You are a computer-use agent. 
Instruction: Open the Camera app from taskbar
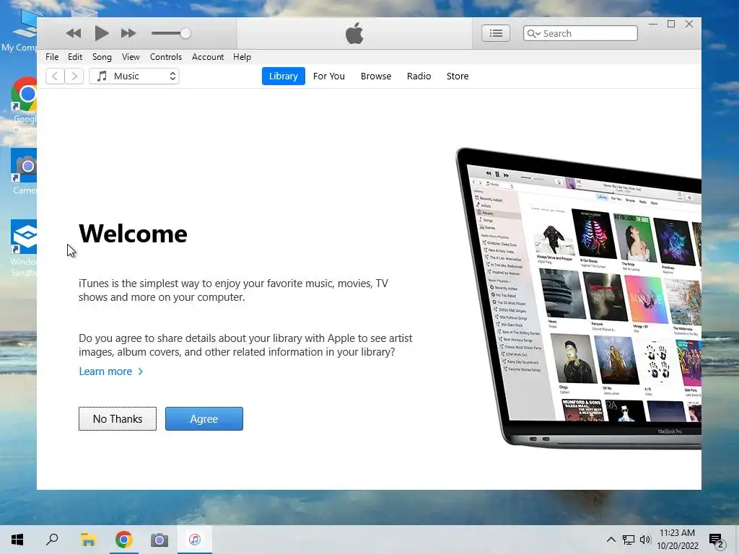point(159,540)
